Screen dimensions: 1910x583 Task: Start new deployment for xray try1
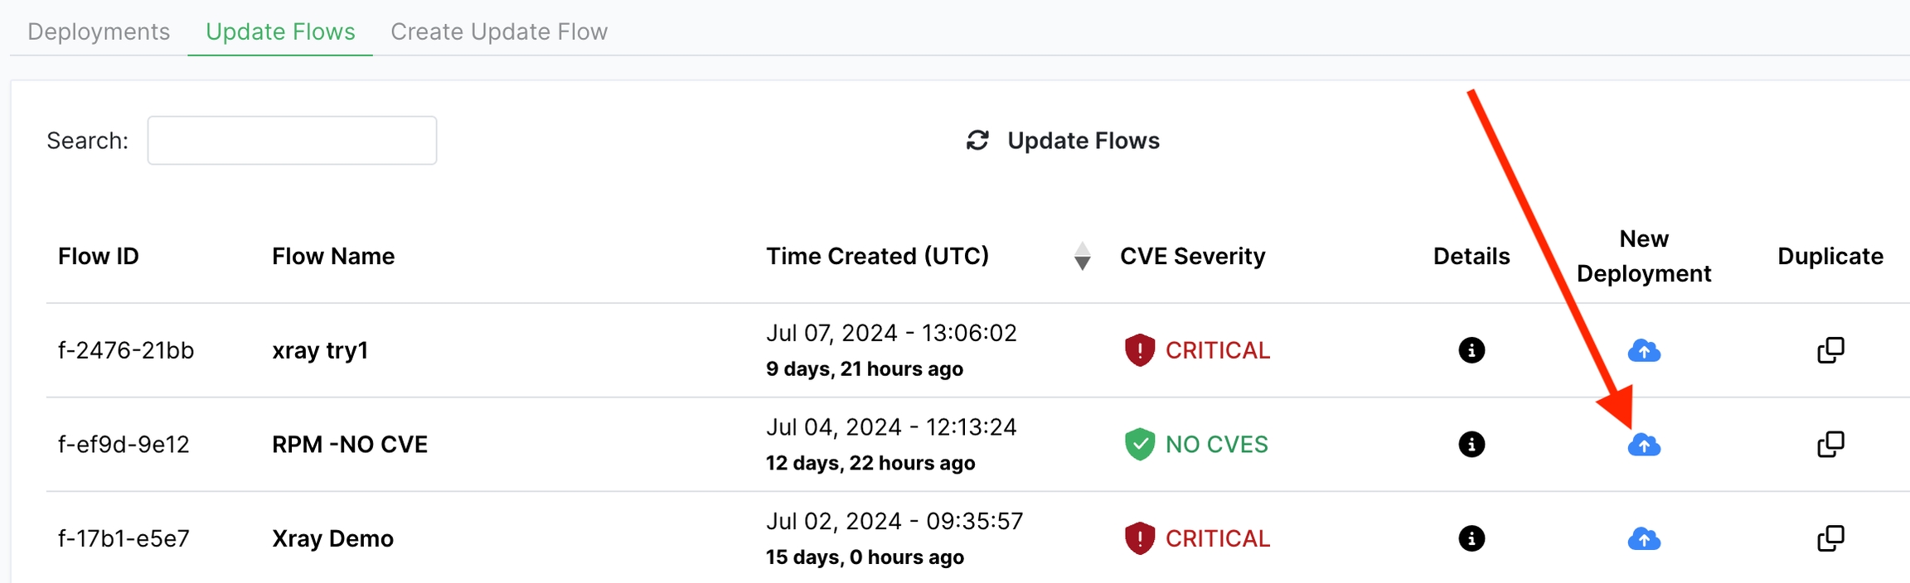1644,351
